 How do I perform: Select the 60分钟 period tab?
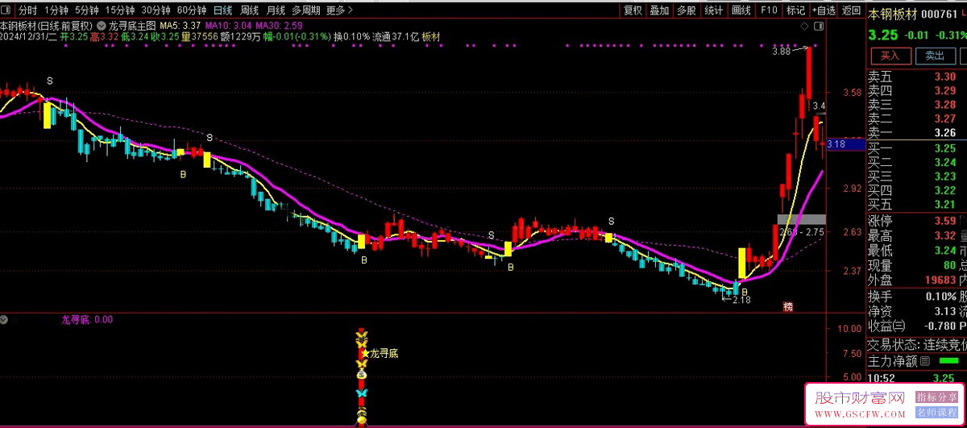191,10
